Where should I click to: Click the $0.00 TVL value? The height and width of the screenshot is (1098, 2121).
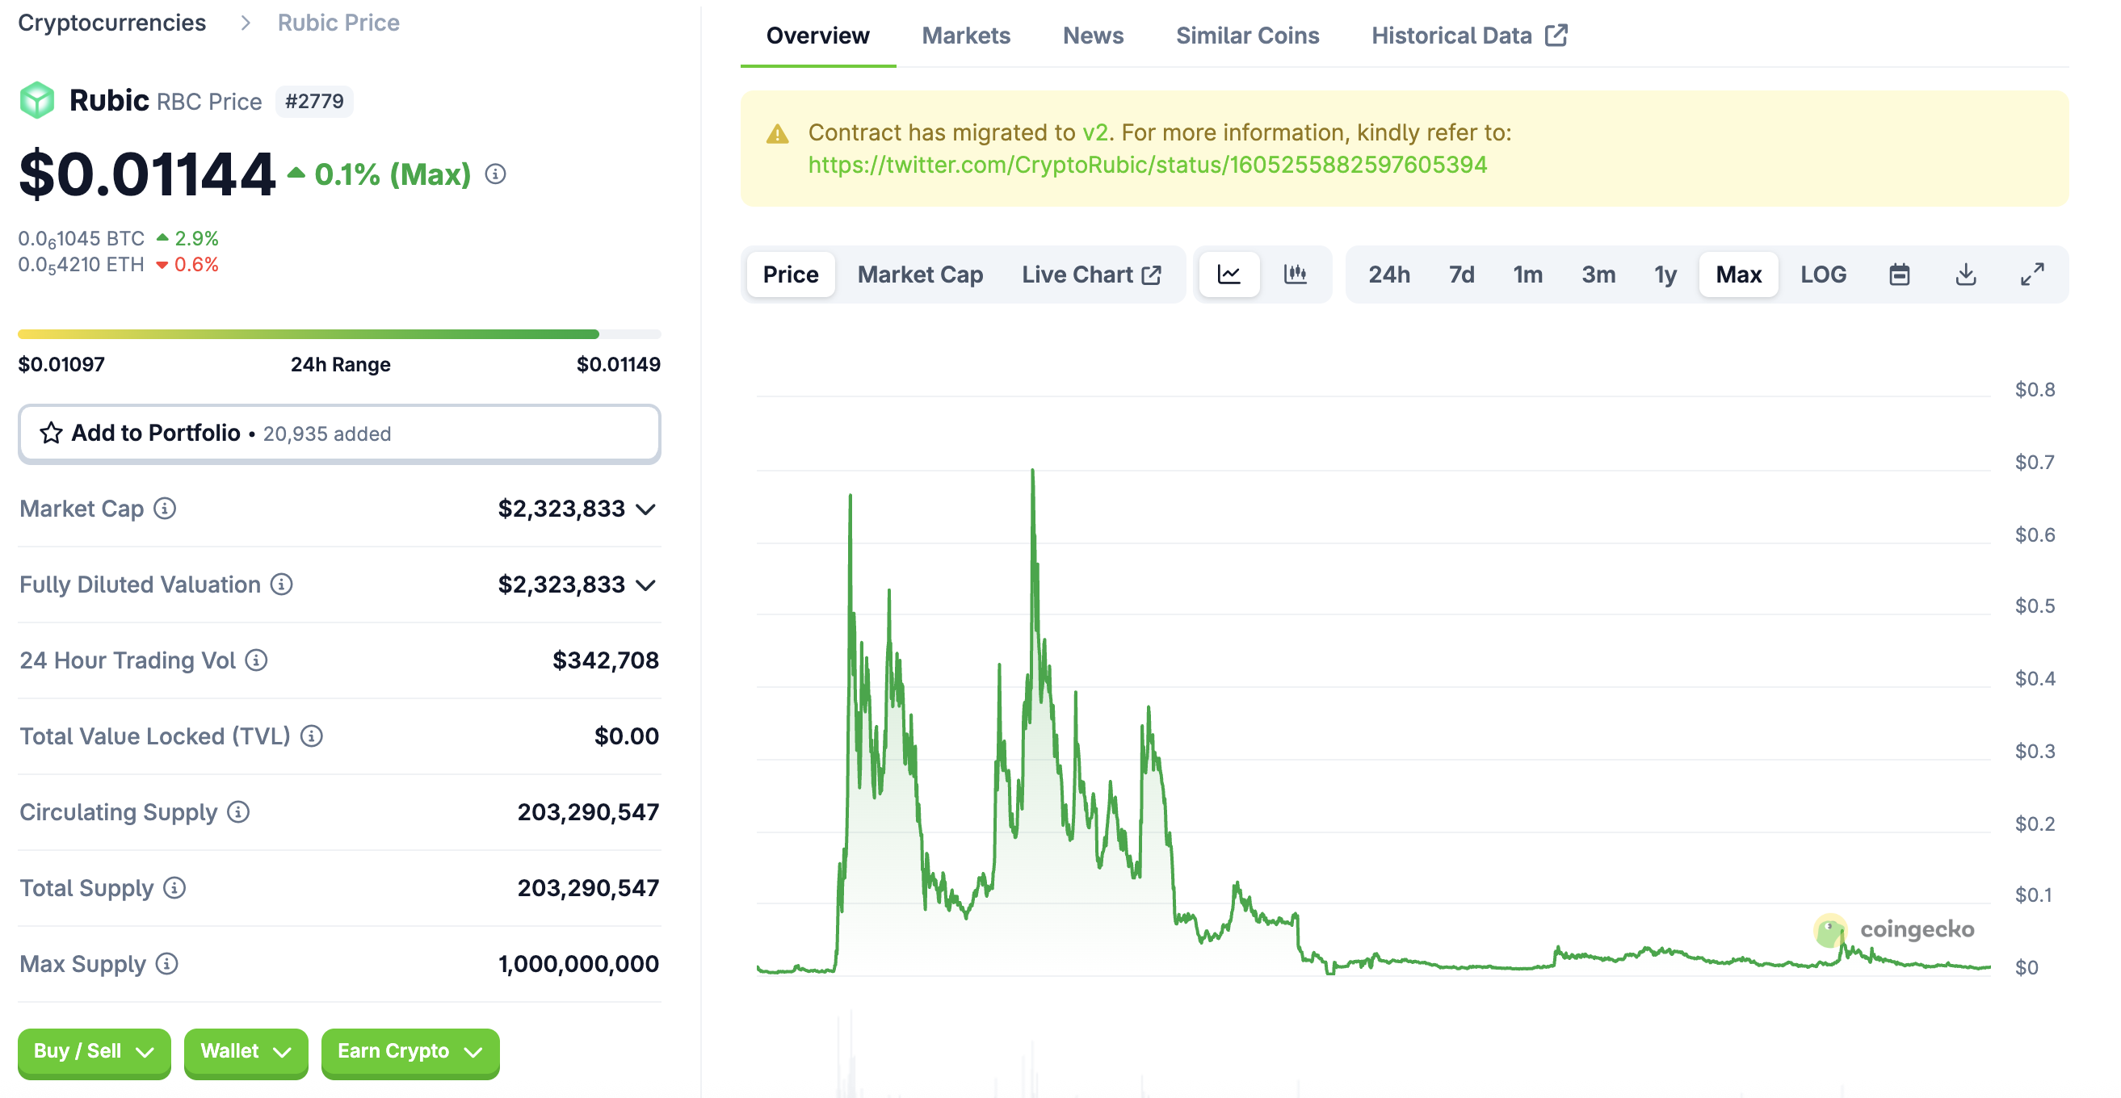[627, 735]
